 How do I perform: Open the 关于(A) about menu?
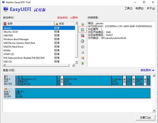[151, 8]
